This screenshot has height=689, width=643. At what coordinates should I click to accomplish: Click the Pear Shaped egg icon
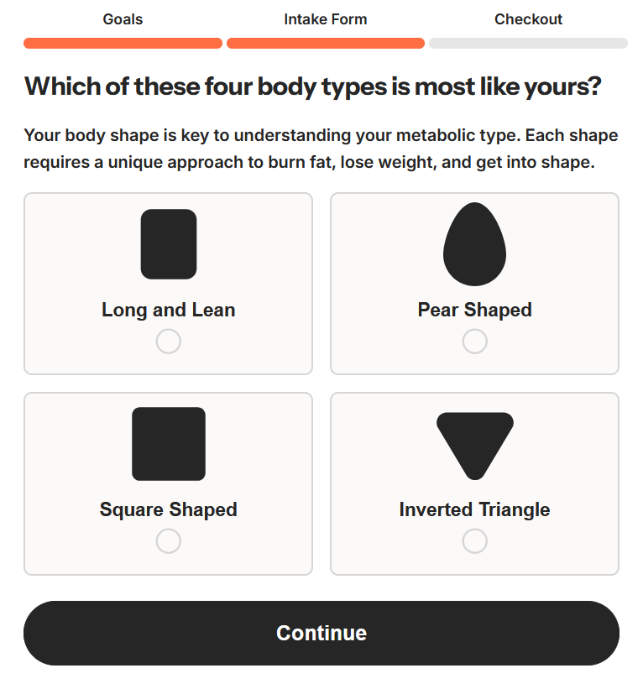[474, 244]
